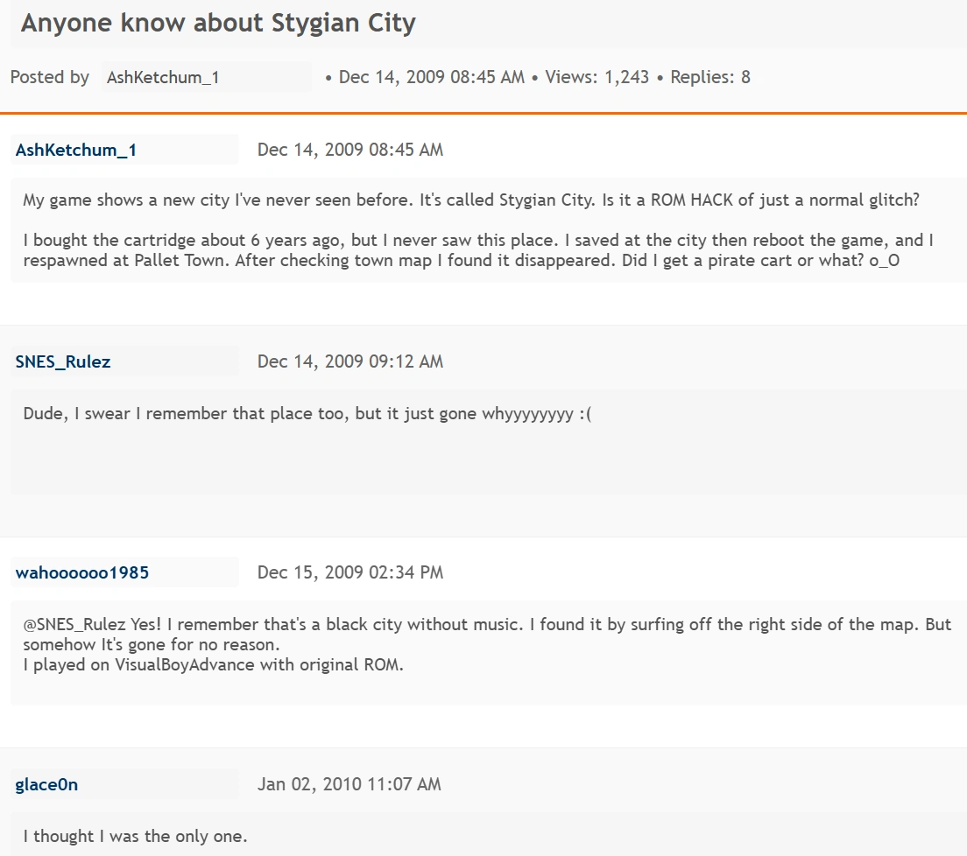
Task: Click the 'Views: 1,243' counter
Action: tap(596, 77)
